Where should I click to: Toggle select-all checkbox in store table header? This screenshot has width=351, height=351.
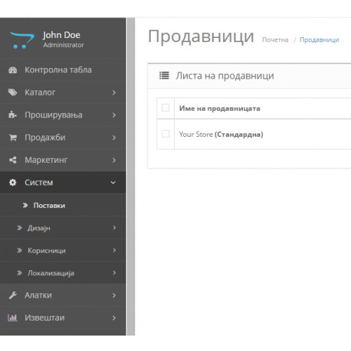pyautogui.click(x=166, y=108)
